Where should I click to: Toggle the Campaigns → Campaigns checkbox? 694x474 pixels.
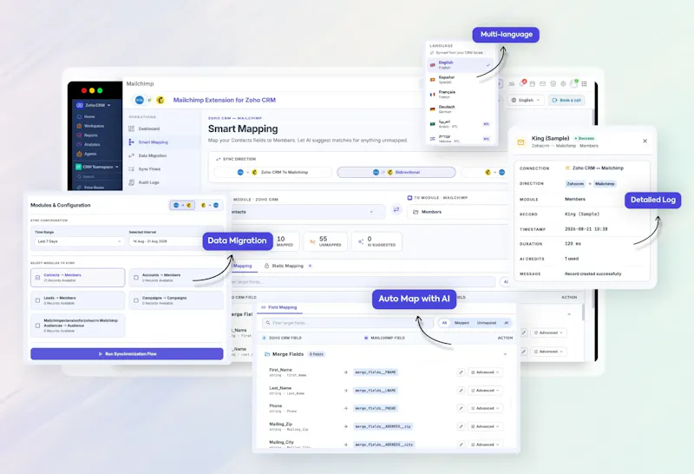pos(136,300)
